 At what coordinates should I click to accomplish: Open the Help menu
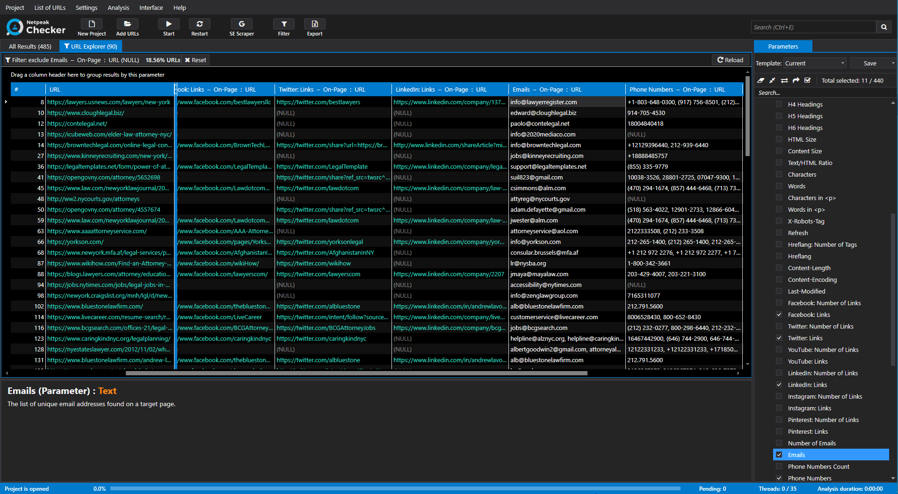click(x=180, y=7)
